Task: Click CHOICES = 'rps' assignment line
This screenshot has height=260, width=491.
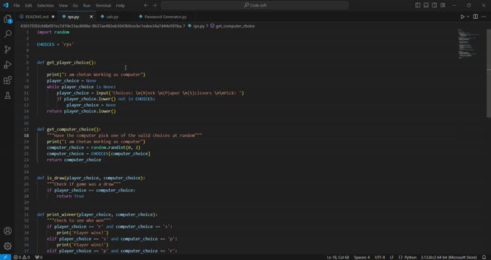Action: click(x=56, y=44)
